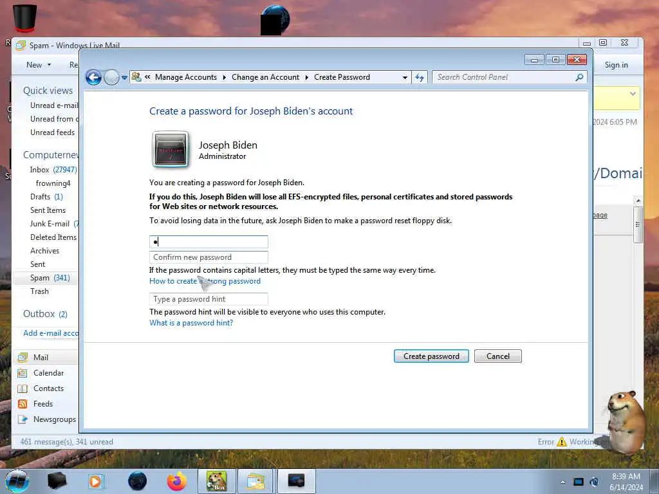Select Create Password breadcrumb
Image resolution: width=659 pixels, height=494 pixels.
click(x=342, y=77)
